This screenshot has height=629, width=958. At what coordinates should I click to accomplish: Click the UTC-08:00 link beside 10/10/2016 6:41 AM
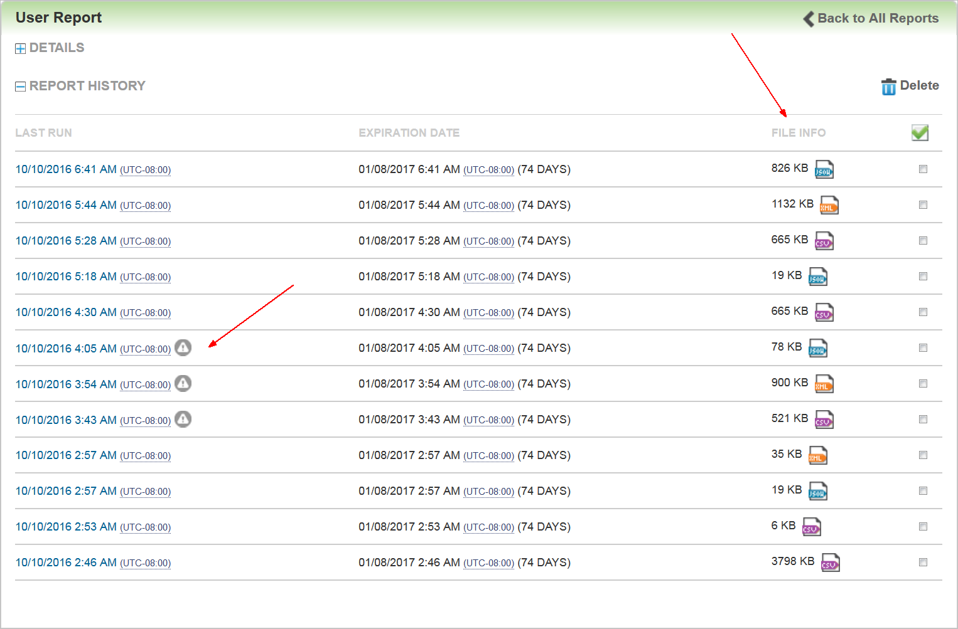(x=146, y=170)
